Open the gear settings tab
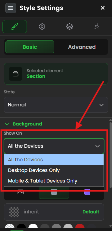This screenshot has width=112, height=231. tap(42, 27)
